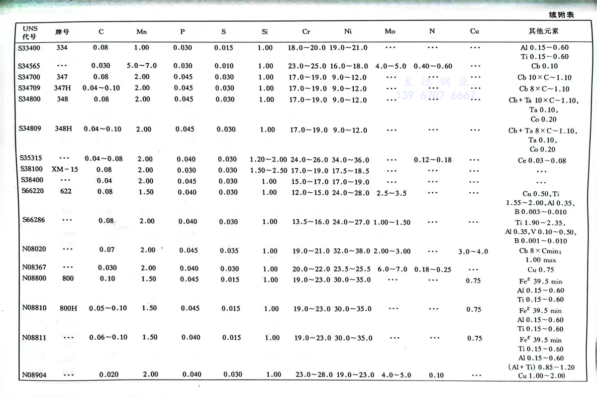Click the N value 0.40~0.60

pos(433,66)
